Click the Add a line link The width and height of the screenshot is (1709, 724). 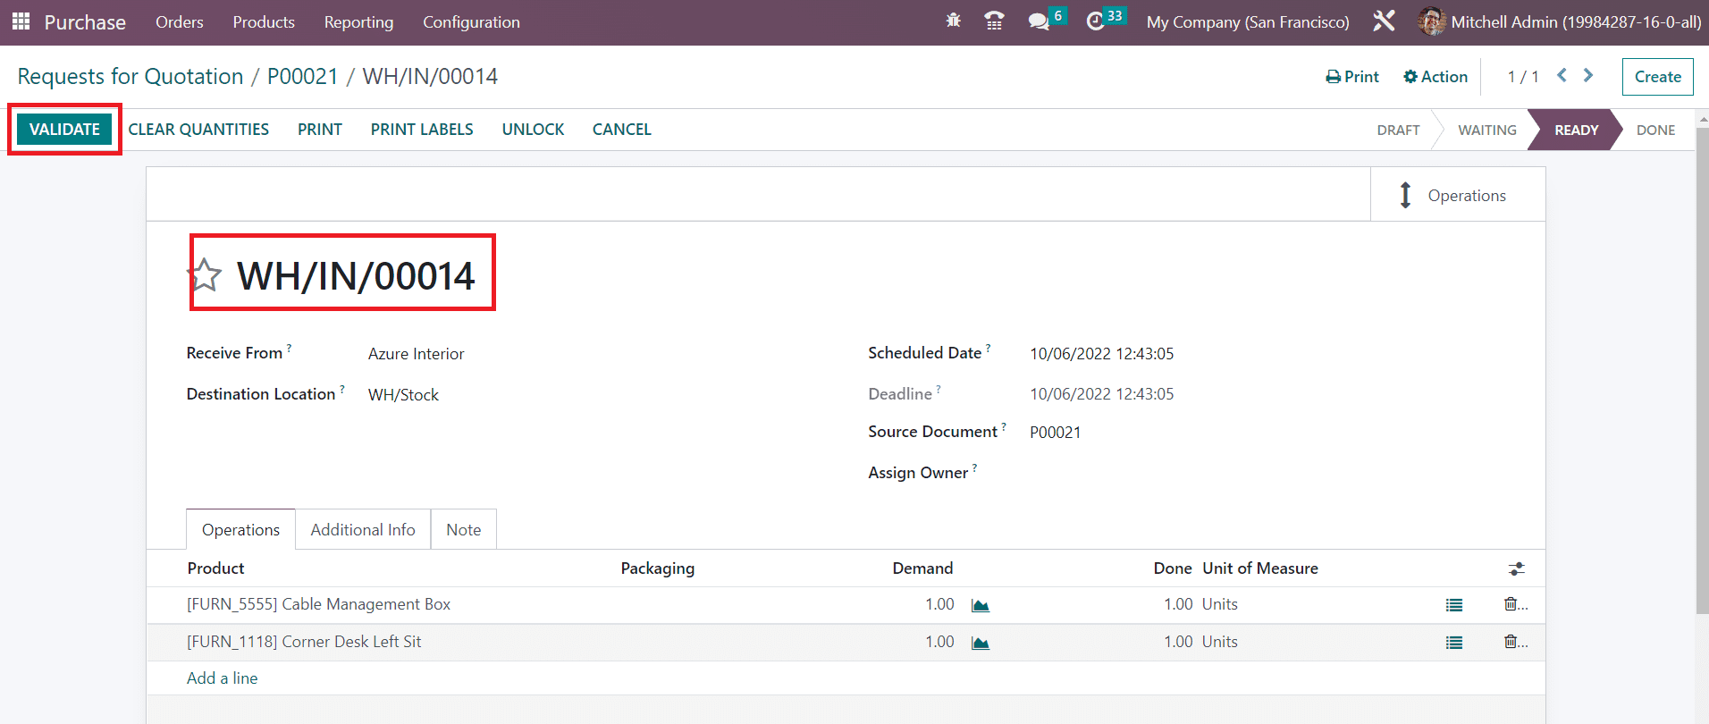(222, 678)
